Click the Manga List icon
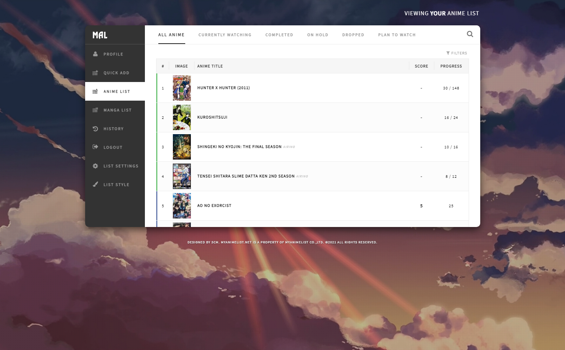 pos(96,110)
